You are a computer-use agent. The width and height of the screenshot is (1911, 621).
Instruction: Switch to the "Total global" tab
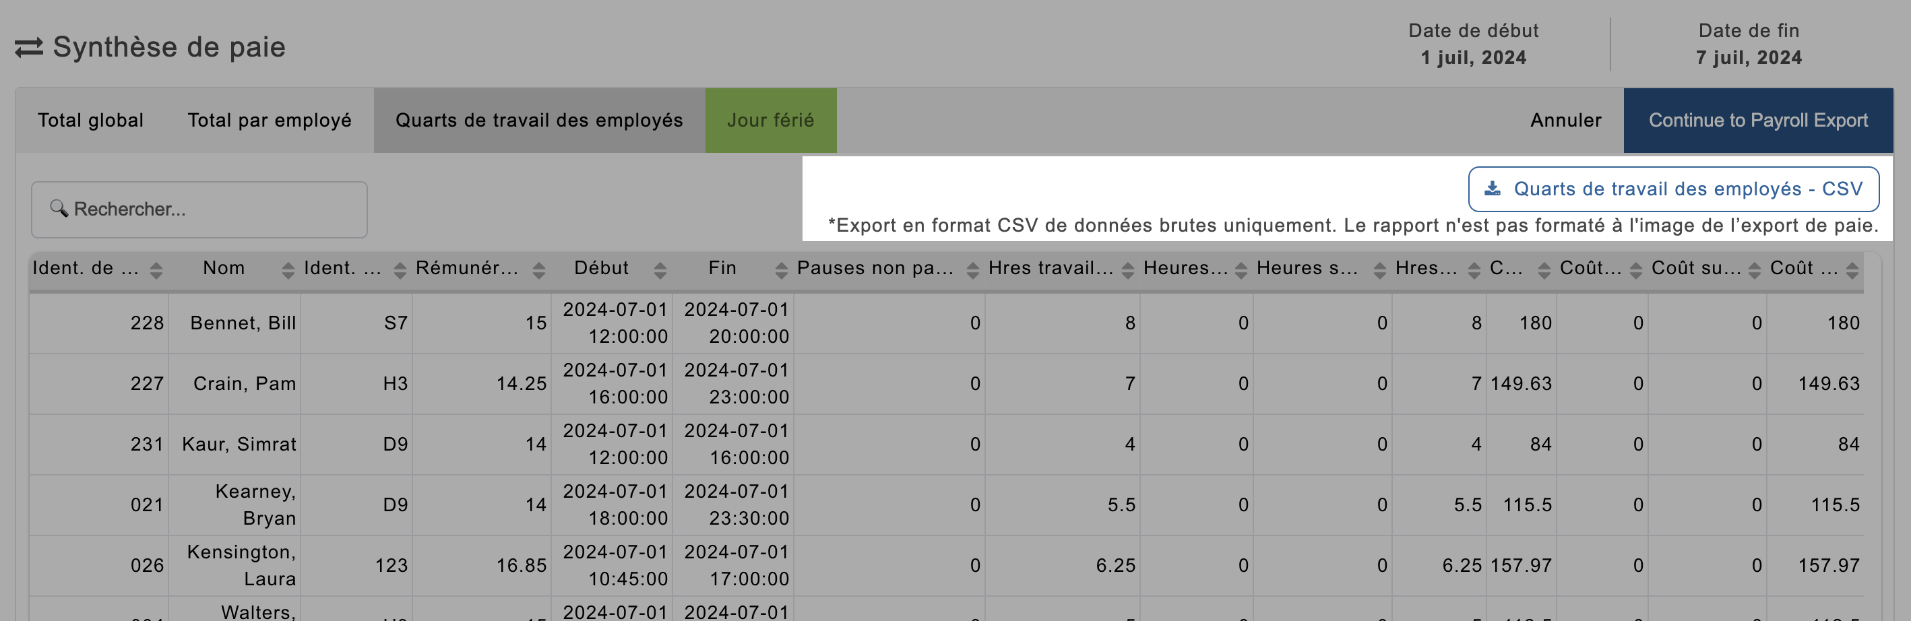90,120
